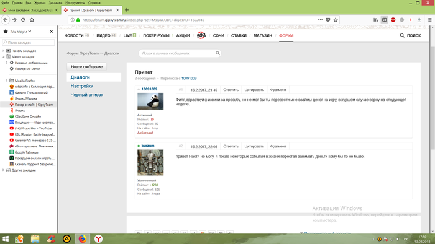This screenshot has height=244, width=435.
Task: Open the Инструменты menu
Action: pyautogui.click(x=75, y=2)
